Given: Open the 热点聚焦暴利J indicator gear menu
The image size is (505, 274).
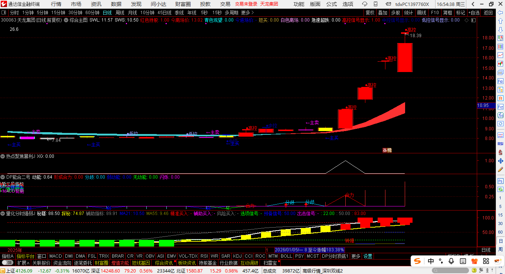Looking at the screenshot, I should click(x=3, y=156).
